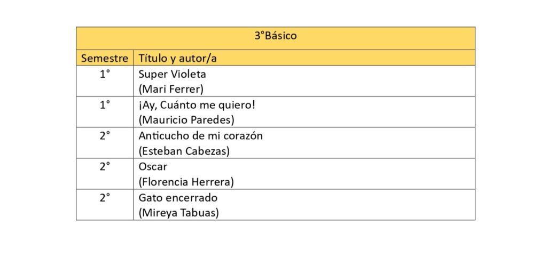Screen dimensions: 547x273
Task: Click semester cell in Mauricio Paredes row
Action: coord(105,105)
